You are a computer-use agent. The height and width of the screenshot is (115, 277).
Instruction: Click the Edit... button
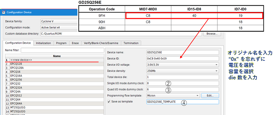point(210,96)
